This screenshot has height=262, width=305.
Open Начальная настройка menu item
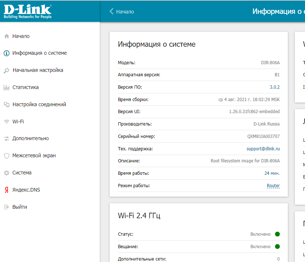click(38, 70)
